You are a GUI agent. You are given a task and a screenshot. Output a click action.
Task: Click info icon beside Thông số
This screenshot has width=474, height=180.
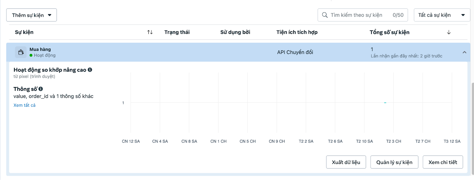[x=41, y=89]
